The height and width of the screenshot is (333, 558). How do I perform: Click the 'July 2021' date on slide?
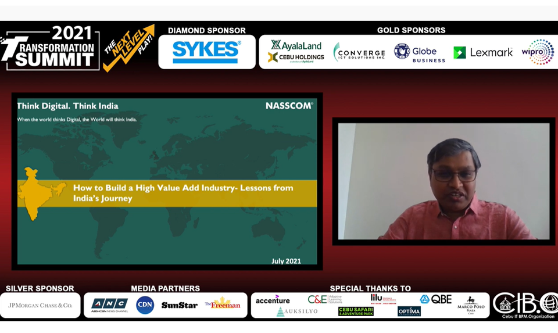click(286, 261)
